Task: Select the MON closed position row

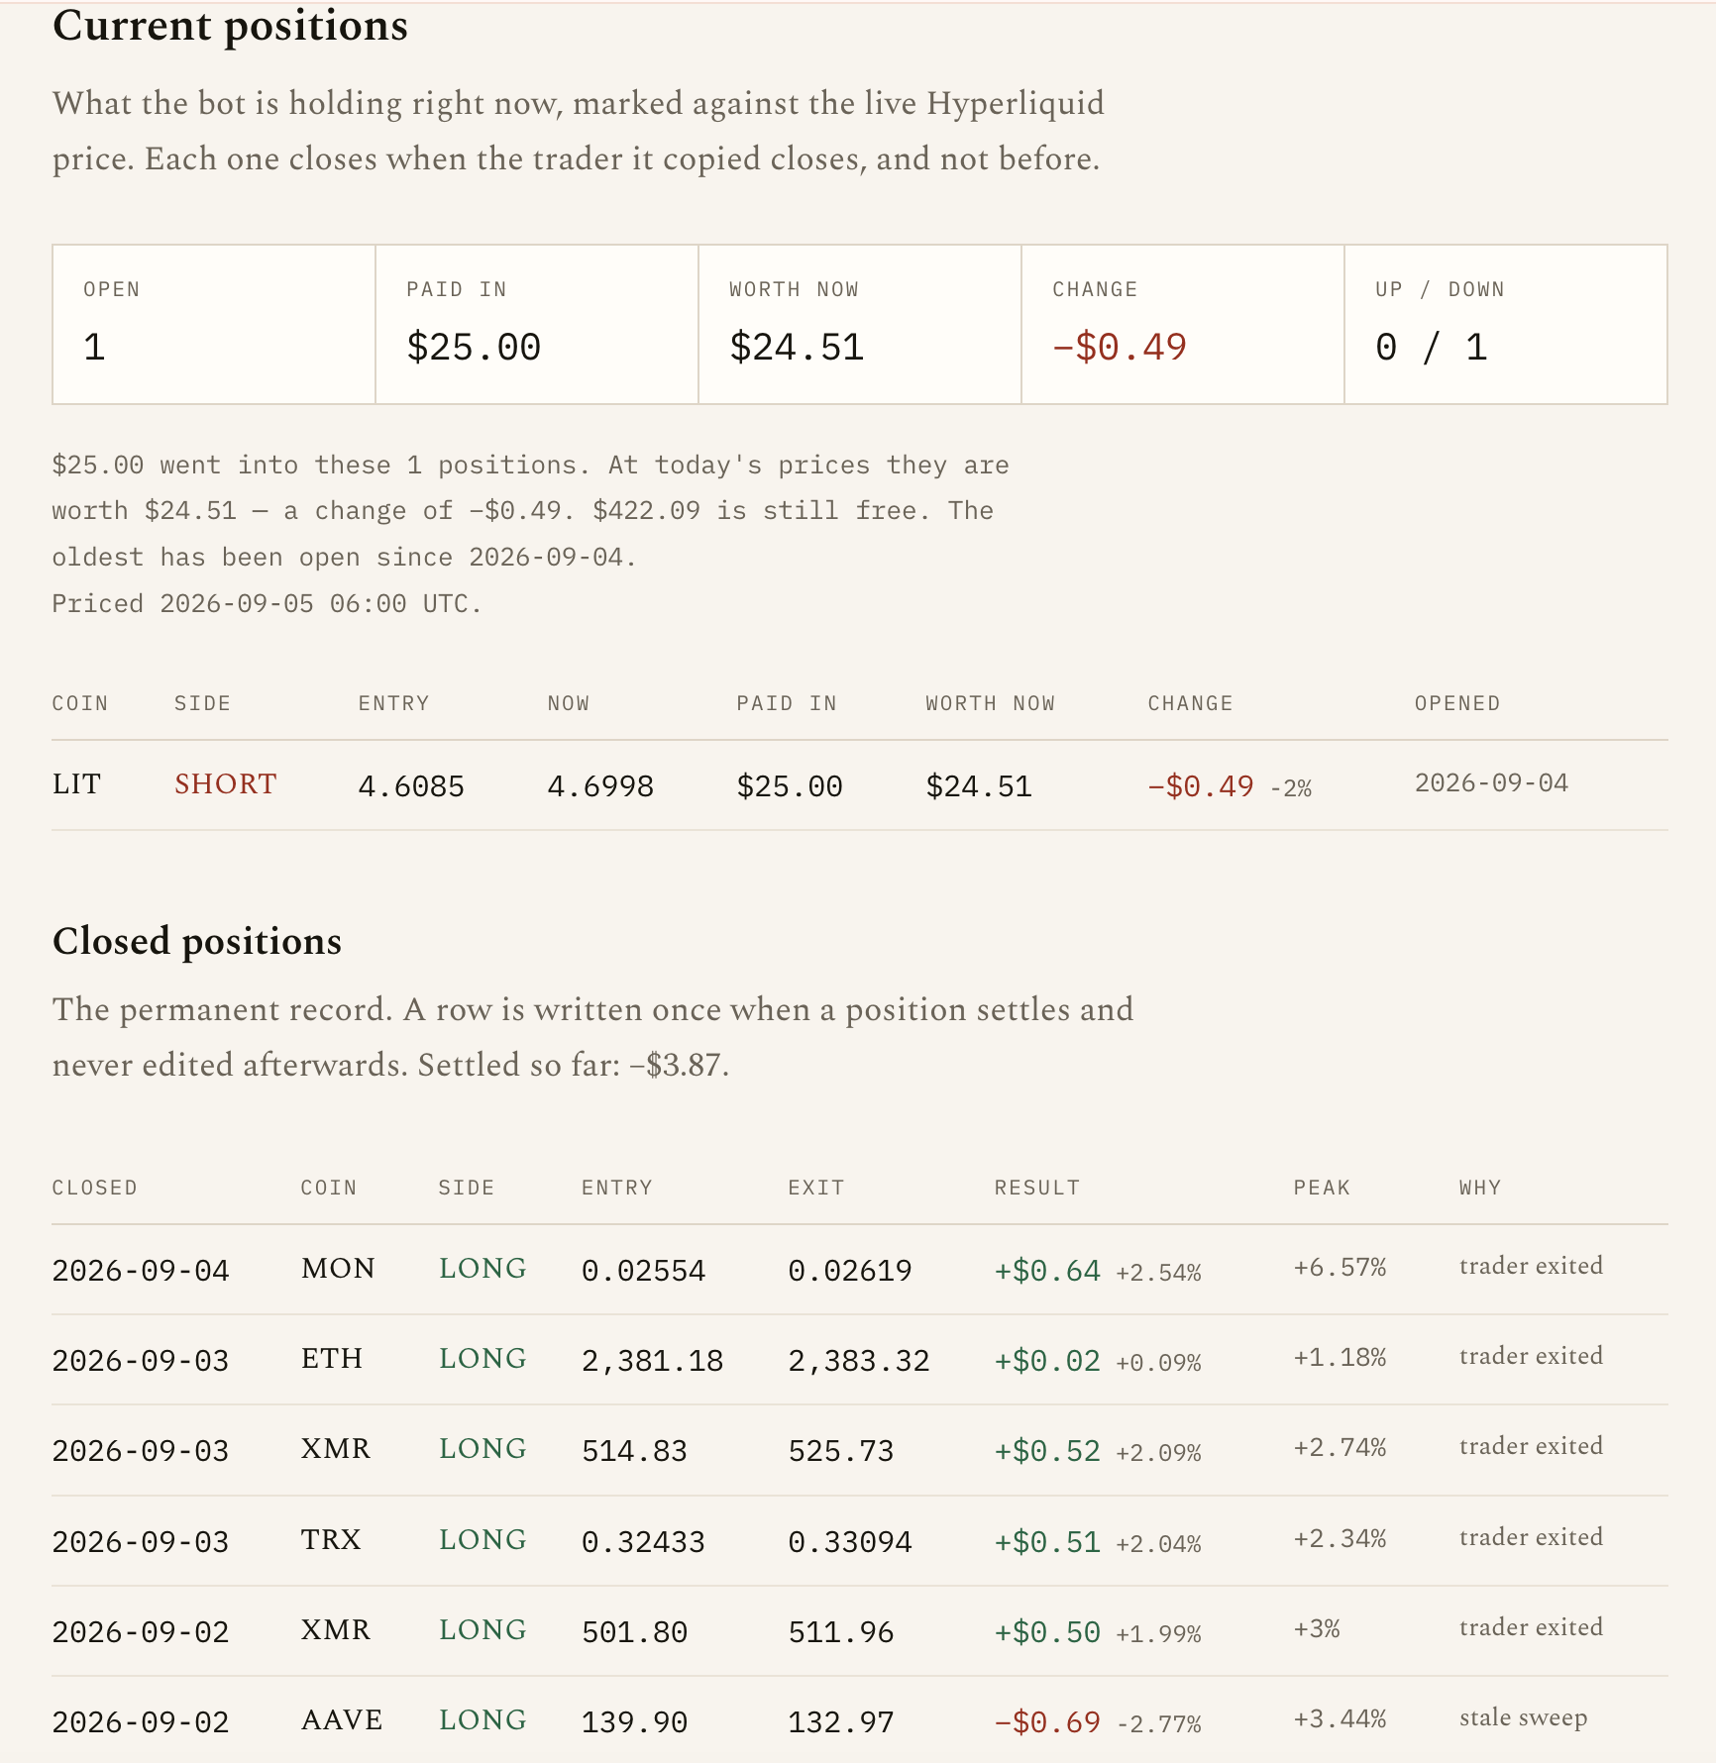Action: click(x=860, y=1270)
